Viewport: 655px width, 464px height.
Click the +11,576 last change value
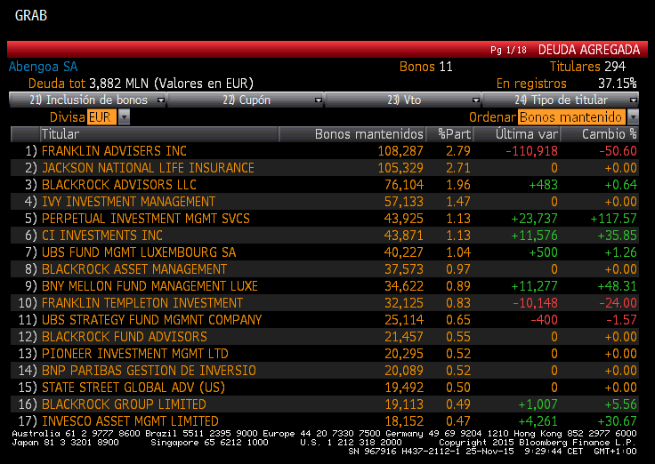coord(534,236)
